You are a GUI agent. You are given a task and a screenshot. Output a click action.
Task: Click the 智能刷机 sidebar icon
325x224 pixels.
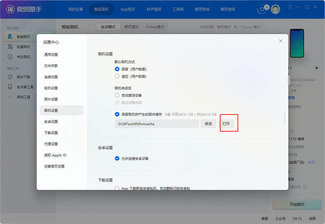point(10,37)
